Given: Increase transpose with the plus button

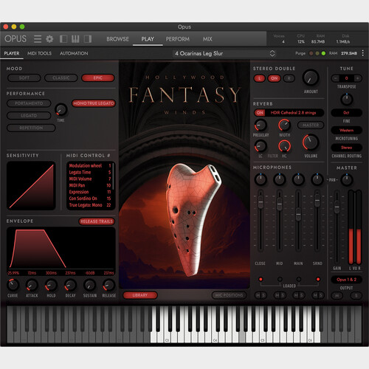Looking at the screenshot, I should [357, 78].
